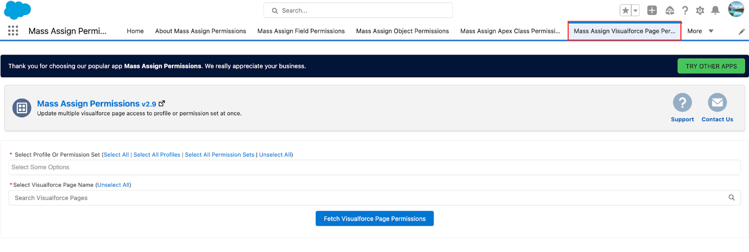Open the favorites list dropdown arrow
This screenshot has width=749, height=252.
click(635, 10)
